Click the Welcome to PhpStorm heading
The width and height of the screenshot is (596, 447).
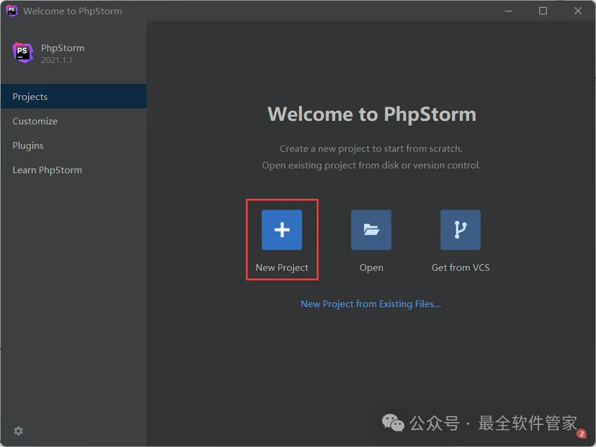click(372, 114)
